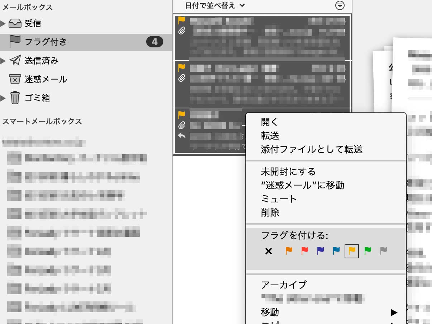Select the orange flag color

(x=289, y=251)
